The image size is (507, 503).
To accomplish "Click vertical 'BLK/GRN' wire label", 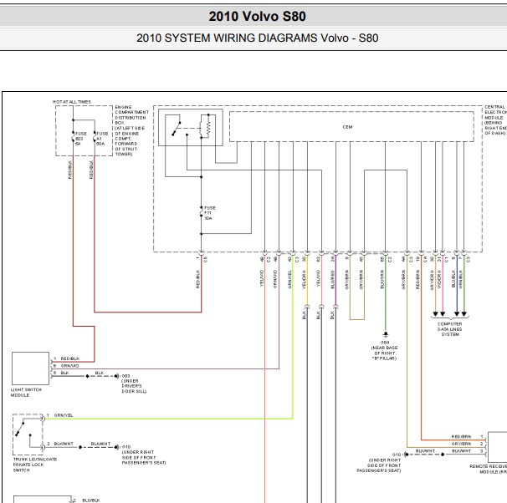I will click(x=382, y=280).
